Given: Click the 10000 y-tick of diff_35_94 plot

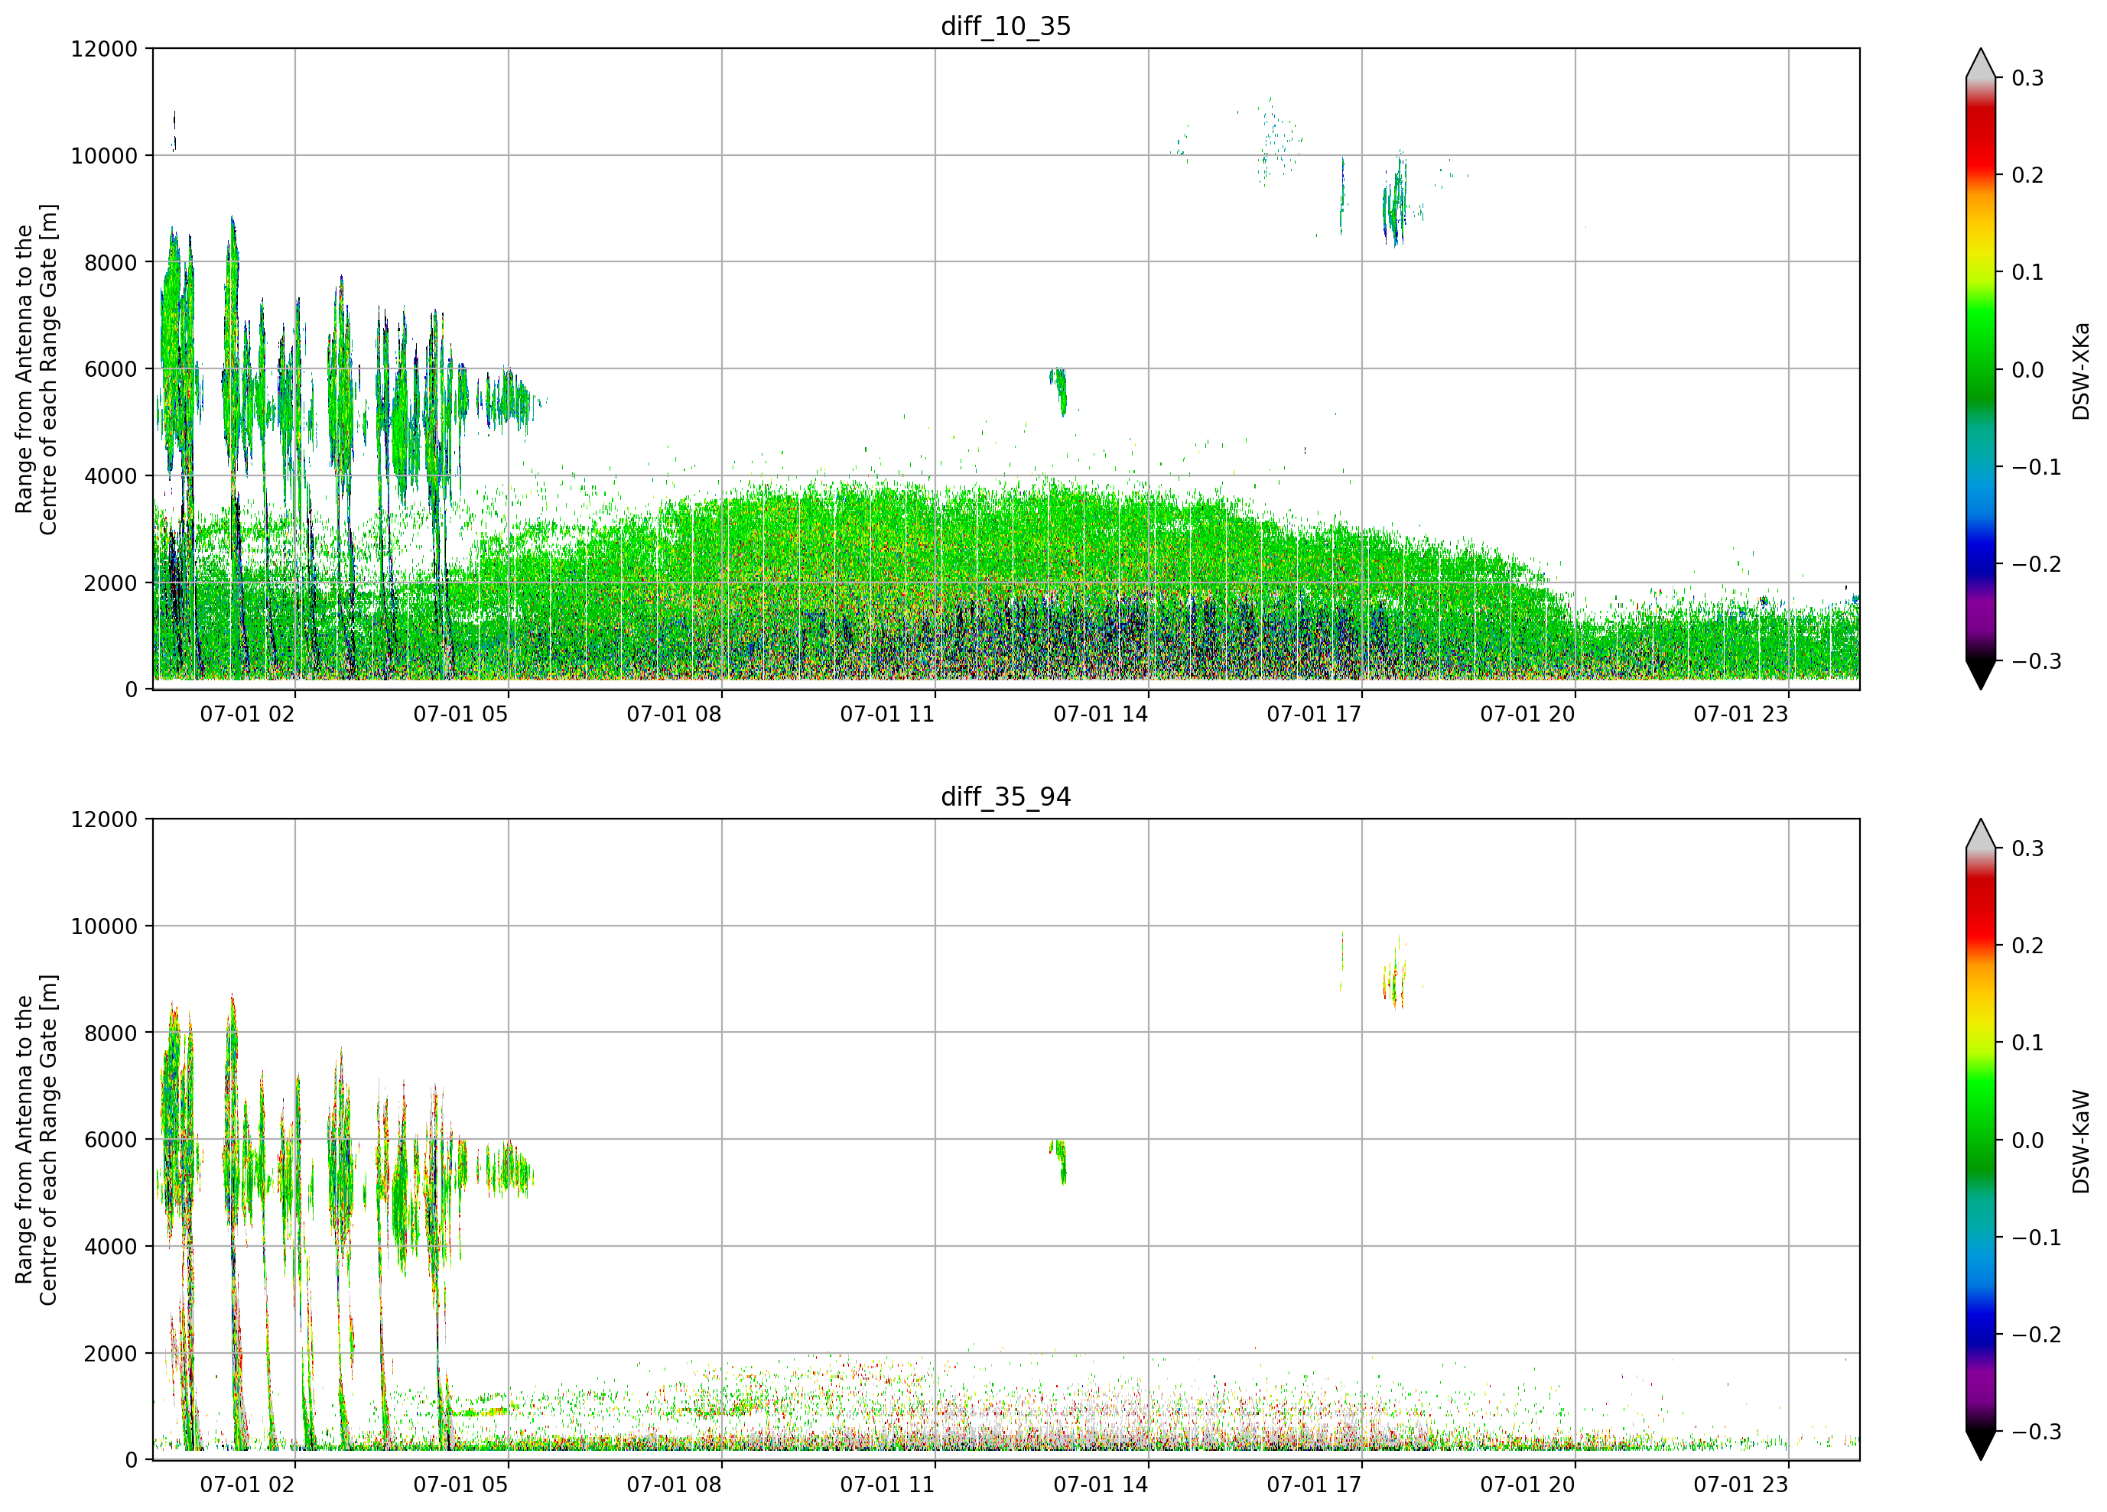Looking at the screenshot, I should [x=104, y=927].
